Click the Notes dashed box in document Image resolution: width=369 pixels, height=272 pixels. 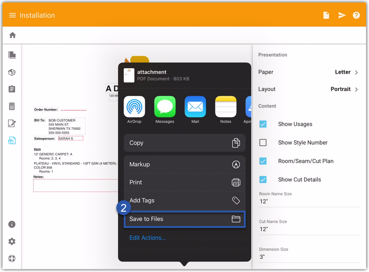(x=75, y=186)
